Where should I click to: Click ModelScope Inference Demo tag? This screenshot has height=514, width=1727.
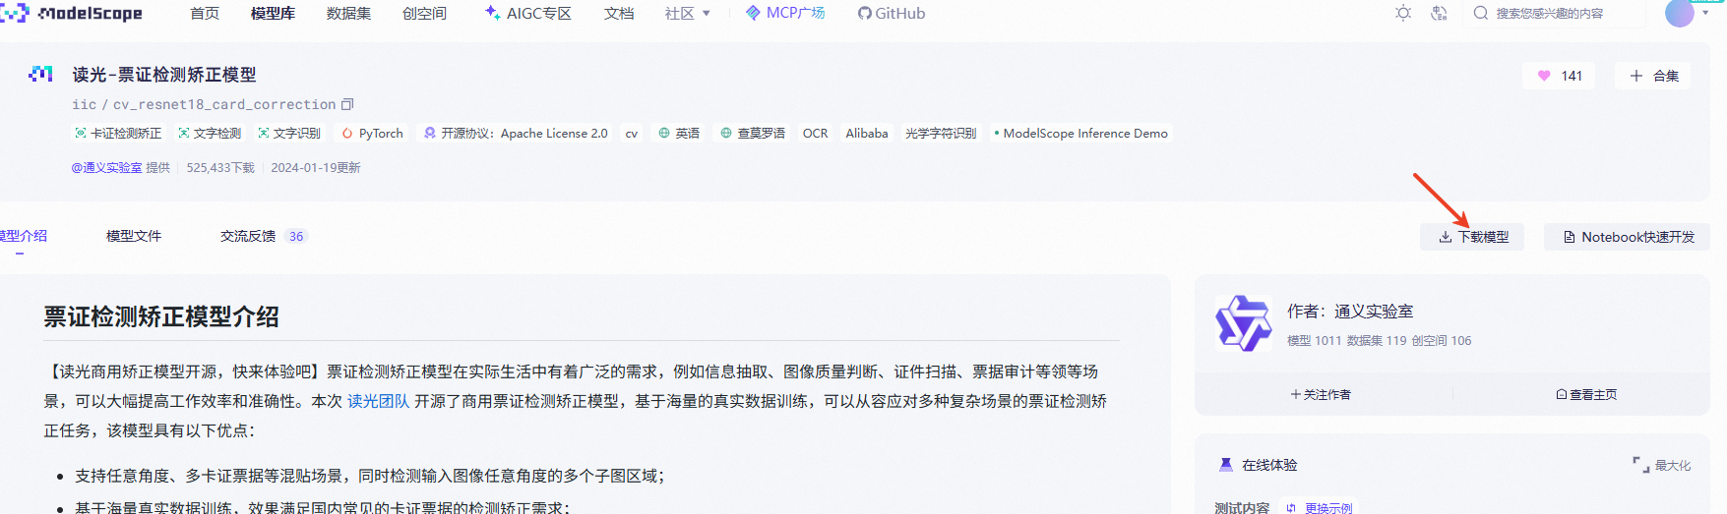pyautogui.click(x=1081, y=133)
